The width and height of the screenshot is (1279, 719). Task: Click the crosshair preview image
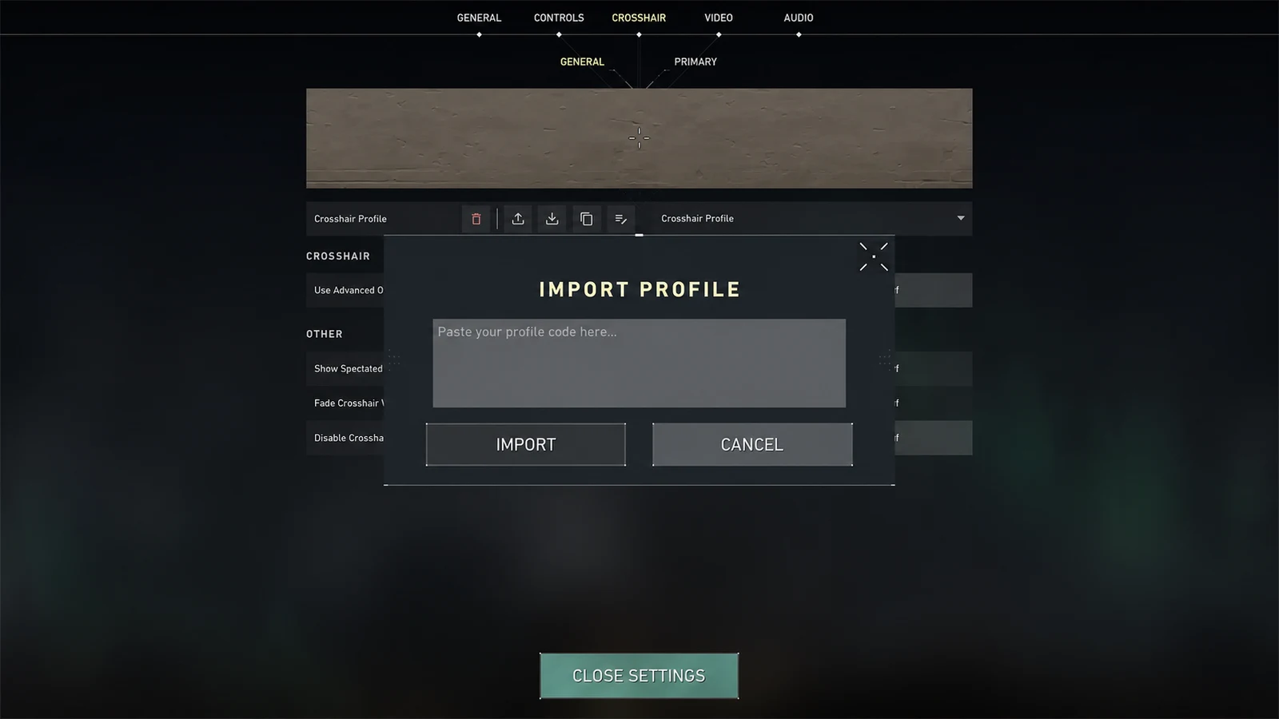(639, 138)
